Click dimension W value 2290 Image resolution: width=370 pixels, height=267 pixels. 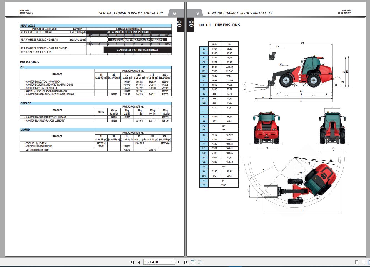click(214, 171)
